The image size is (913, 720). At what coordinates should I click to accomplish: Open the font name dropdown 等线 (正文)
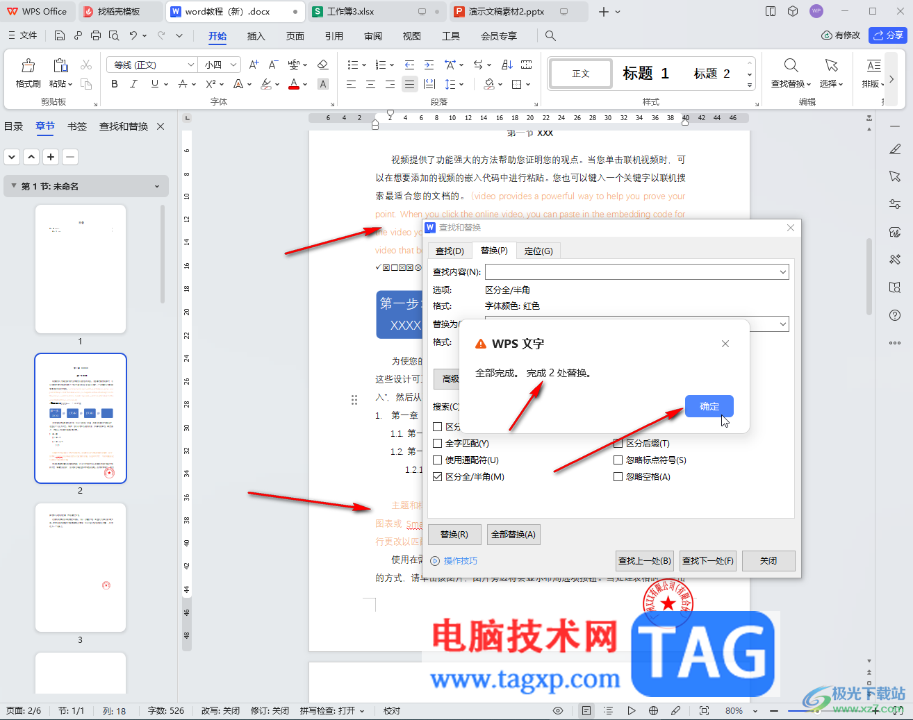(x=191, y=65)
